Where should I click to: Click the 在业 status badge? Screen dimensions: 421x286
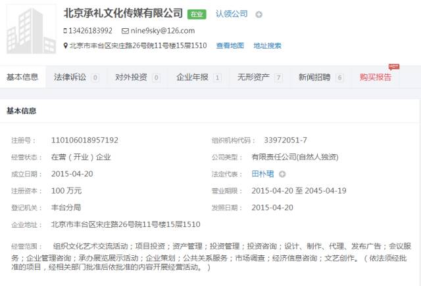[197, 14]
